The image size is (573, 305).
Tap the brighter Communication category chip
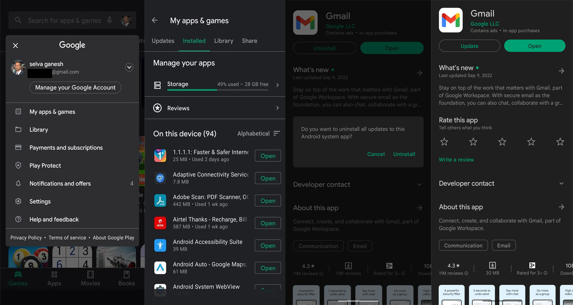463,246
